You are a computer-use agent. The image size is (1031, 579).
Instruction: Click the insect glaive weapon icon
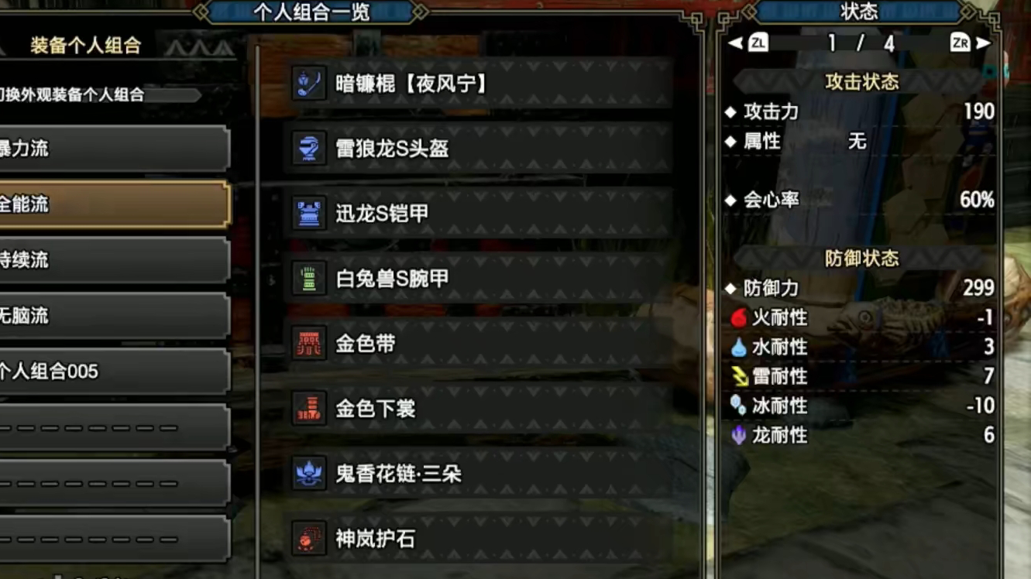(308, 83)
